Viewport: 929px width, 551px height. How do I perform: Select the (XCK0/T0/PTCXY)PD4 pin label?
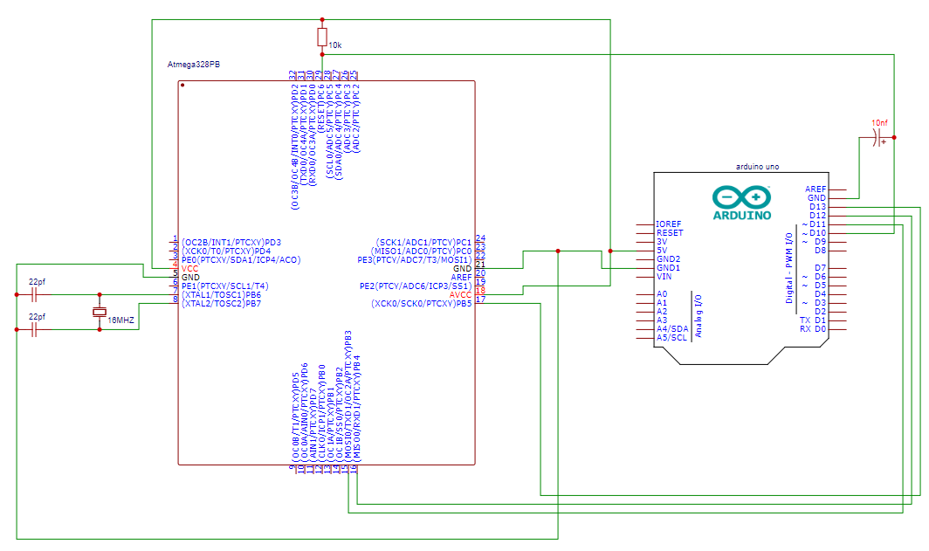click(226, 251)
